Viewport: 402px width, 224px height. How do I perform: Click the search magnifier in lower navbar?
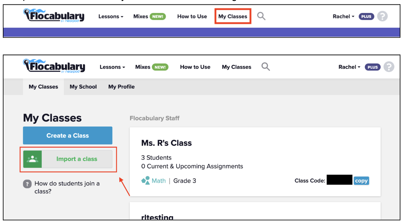(x=265, y=66)
